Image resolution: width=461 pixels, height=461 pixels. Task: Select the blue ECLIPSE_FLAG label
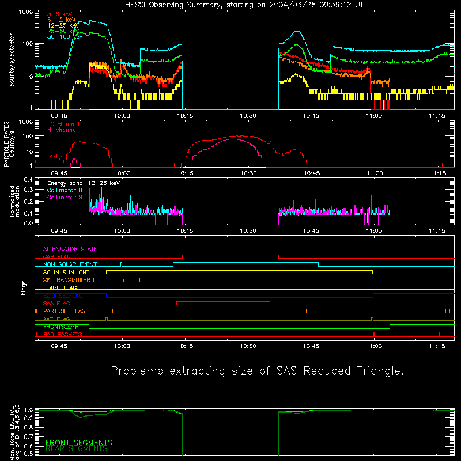tap(63, 296)
